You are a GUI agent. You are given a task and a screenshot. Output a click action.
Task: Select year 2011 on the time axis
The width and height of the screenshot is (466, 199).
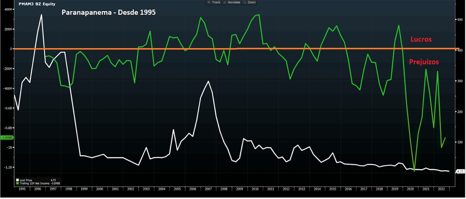pos(271,188)
